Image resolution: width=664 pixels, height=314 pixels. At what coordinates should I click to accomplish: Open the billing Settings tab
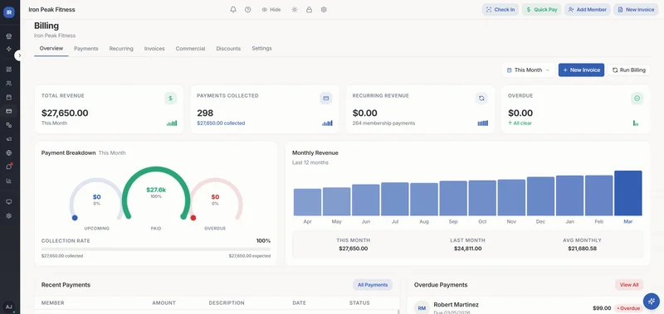coord(261,49)
